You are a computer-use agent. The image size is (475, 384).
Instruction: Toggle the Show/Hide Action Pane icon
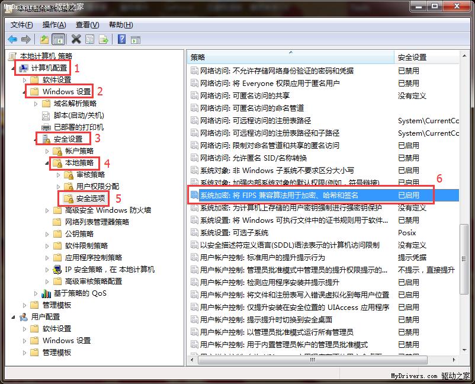tap(135, 39)
